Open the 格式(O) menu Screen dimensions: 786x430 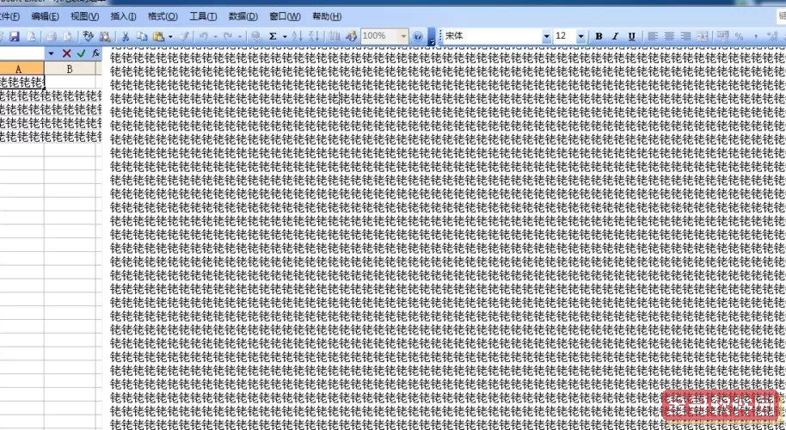tap(163, 16)
